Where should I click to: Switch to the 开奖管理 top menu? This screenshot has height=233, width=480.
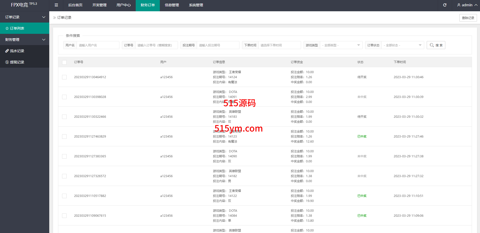click(x=99, y=5)
